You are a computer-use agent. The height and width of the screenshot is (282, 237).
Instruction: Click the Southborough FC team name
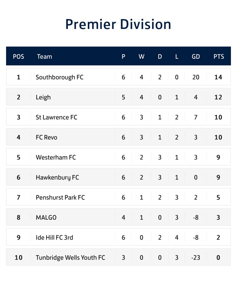pos(60,77)
